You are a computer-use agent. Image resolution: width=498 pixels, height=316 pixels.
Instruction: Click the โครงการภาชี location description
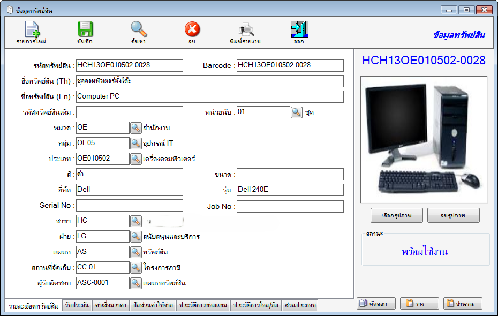tap(162, 267)
